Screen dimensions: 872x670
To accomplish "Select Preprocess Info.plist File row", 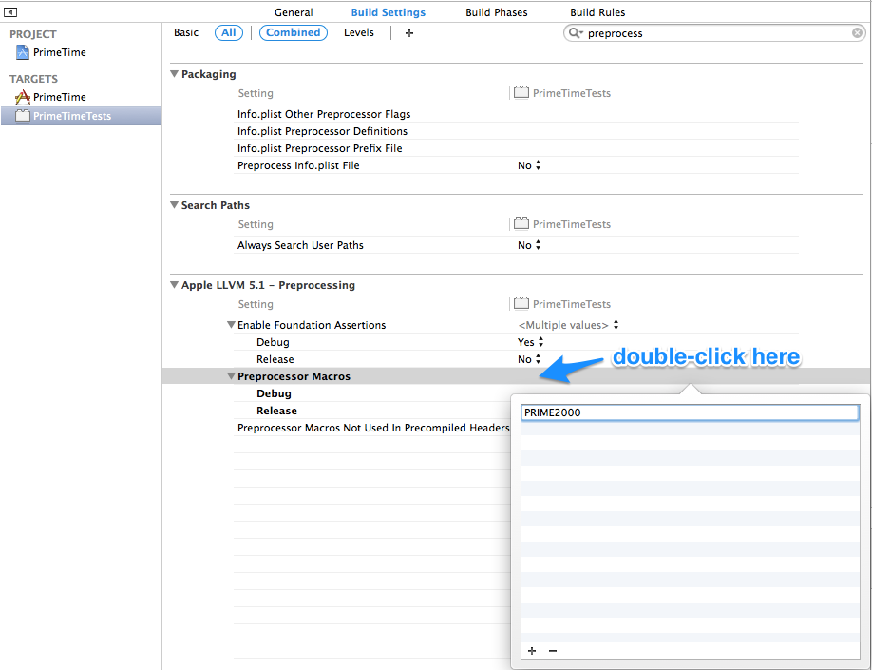I will 516,165.
